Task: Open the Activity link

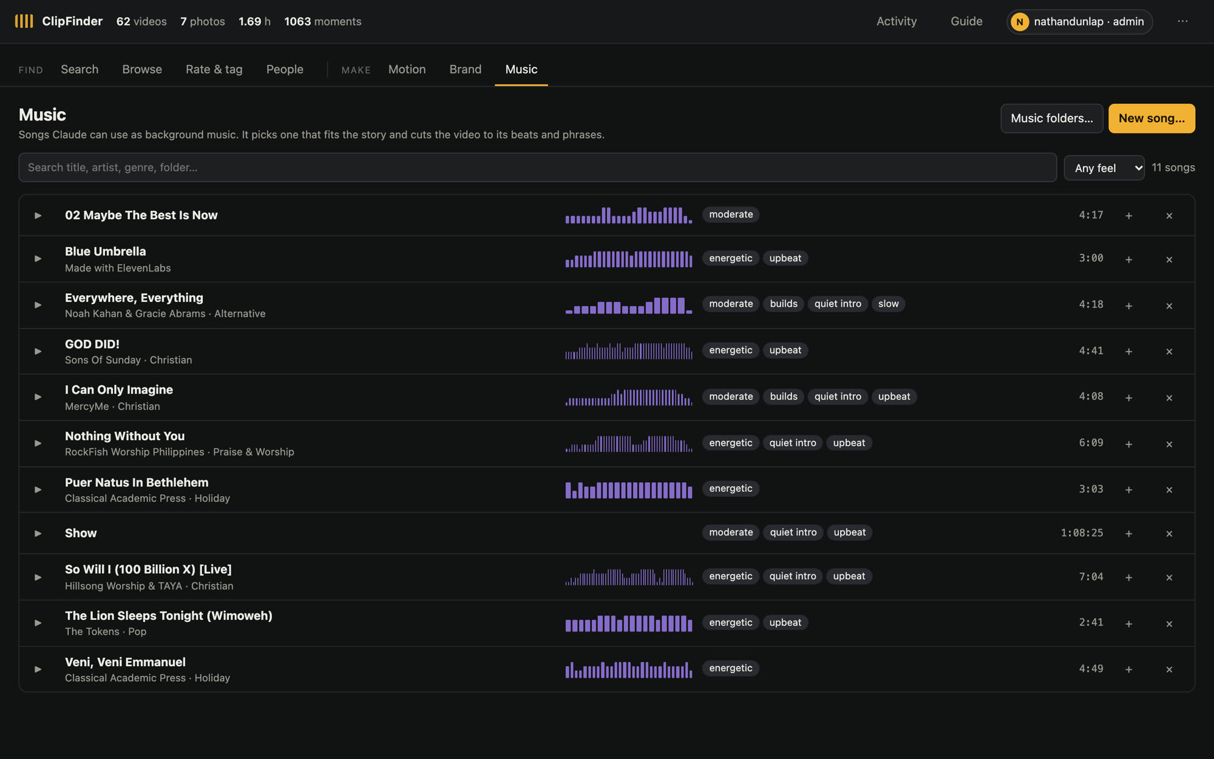Action: tap(897, 21)
